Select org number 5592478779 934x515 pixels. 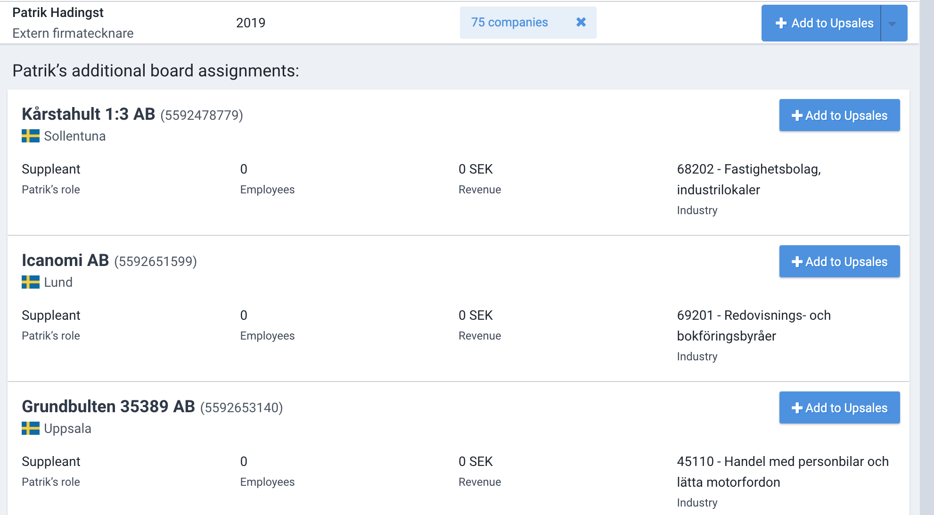(x=202, y=115)
